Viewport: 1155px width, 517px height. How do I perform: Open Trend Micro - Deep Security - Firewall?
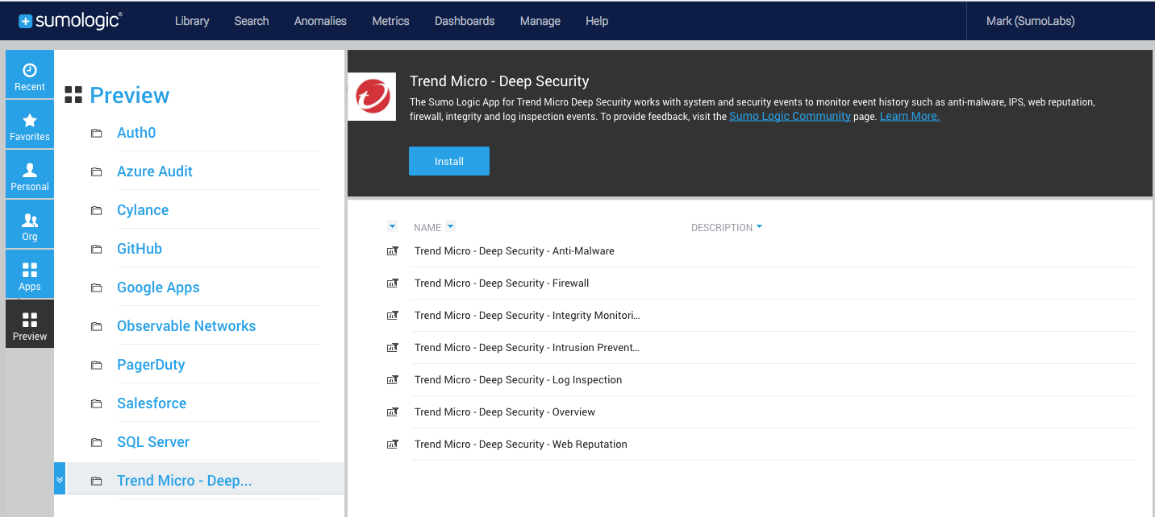[x=502, y=283]
